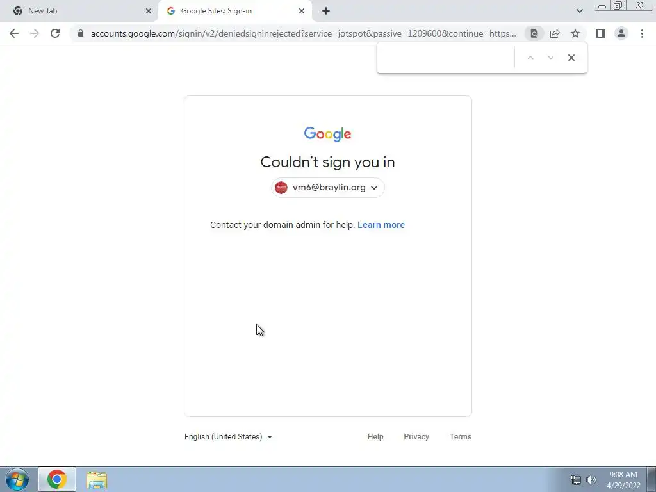Click the network tray icon
Image resolution: width=656 pixels, height=492 pixels.
click(576, 480)
